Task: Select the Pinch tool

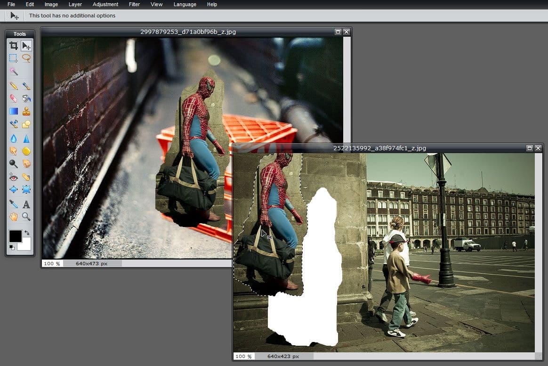Action: coord(26,189)
